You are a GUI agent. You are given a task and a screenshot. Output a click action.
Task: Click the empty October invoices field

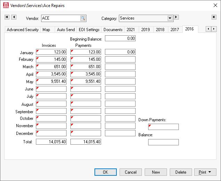coord(51,118)
